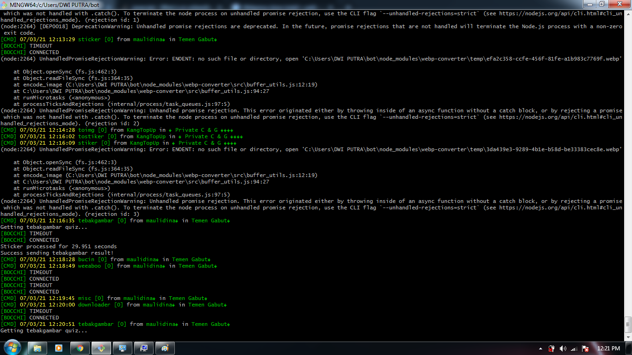Click the 'tebakgambar' command at 12:20:51
632x355 pixels.
click(x=96, y=324)
